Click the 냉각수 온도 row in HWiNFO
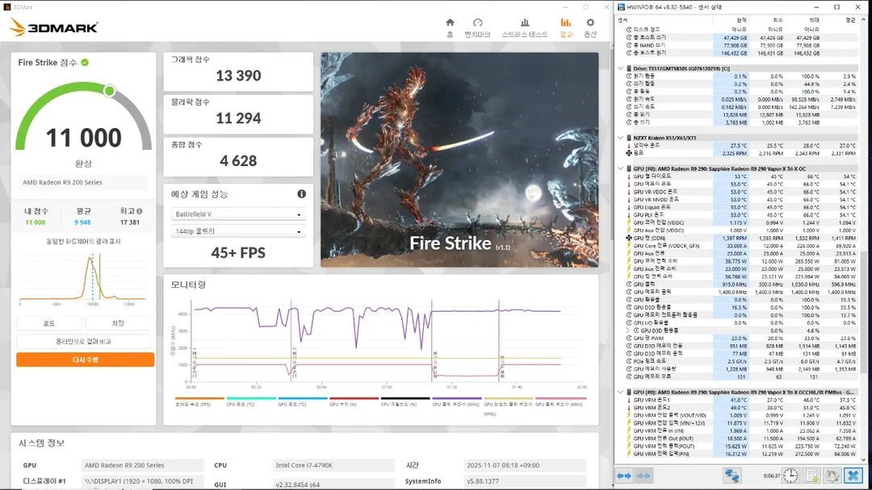 tap(740, 145)
